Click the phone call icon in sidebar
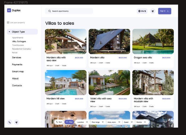 point(10,122)
